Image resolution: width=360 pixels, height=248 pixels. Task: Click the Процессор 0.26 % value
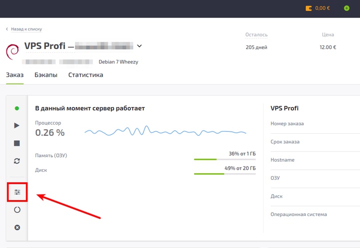tap(50, 132)
